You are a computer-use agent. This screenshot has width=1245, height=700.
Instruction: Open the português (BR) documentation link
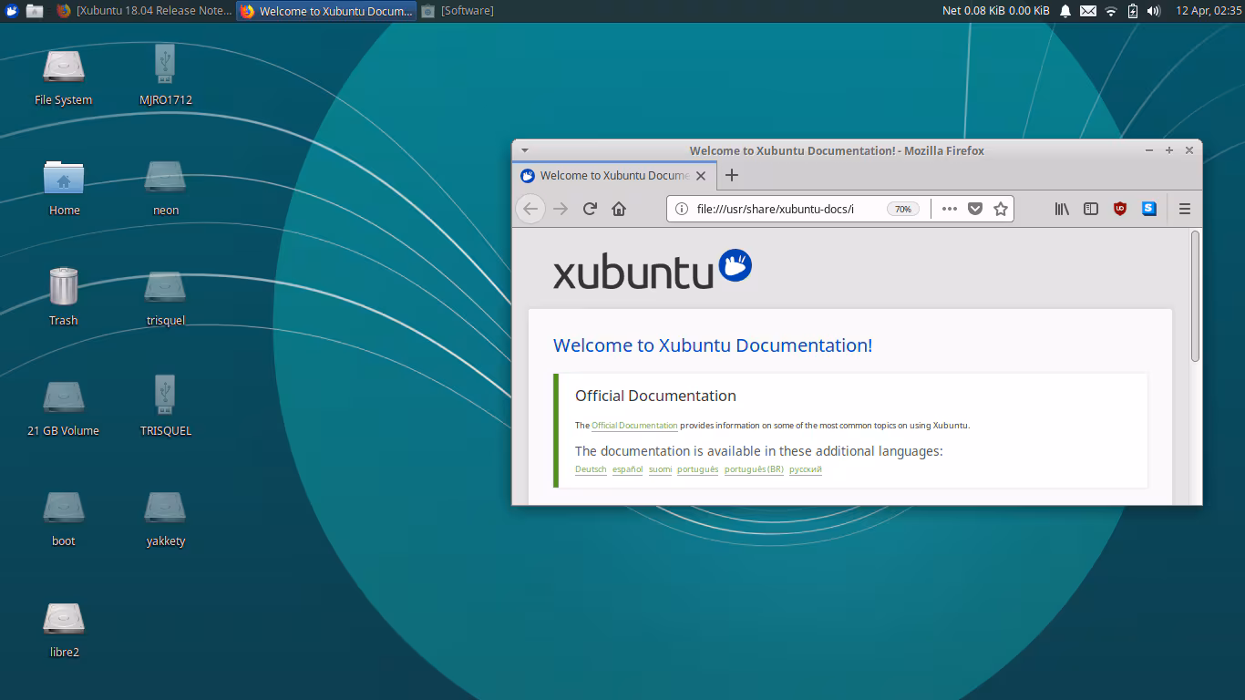click(754, 469)
